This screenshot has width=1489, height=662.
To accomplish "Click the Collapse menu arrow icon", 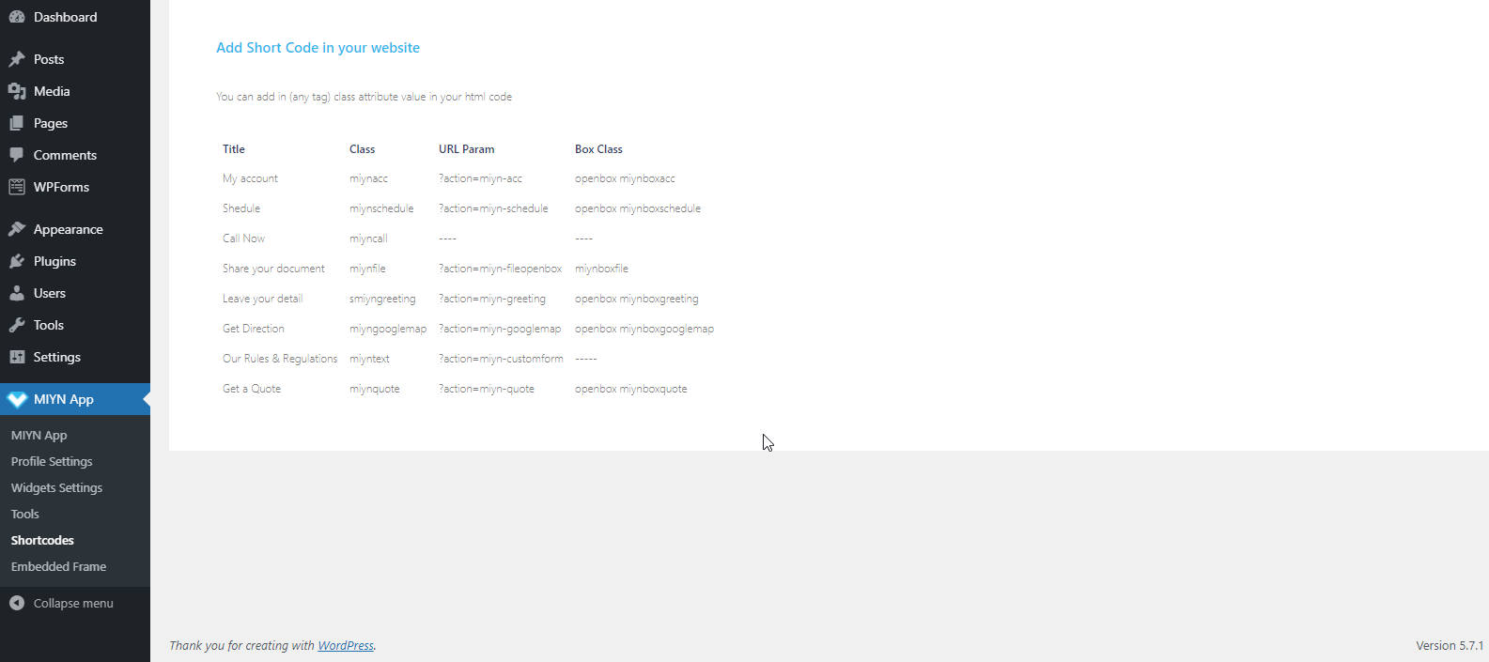I will pos(17,603).
